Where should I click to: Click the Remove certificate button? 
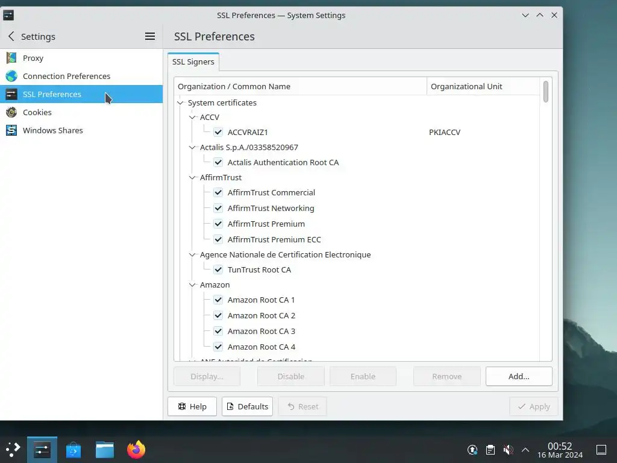pos(446,376)
